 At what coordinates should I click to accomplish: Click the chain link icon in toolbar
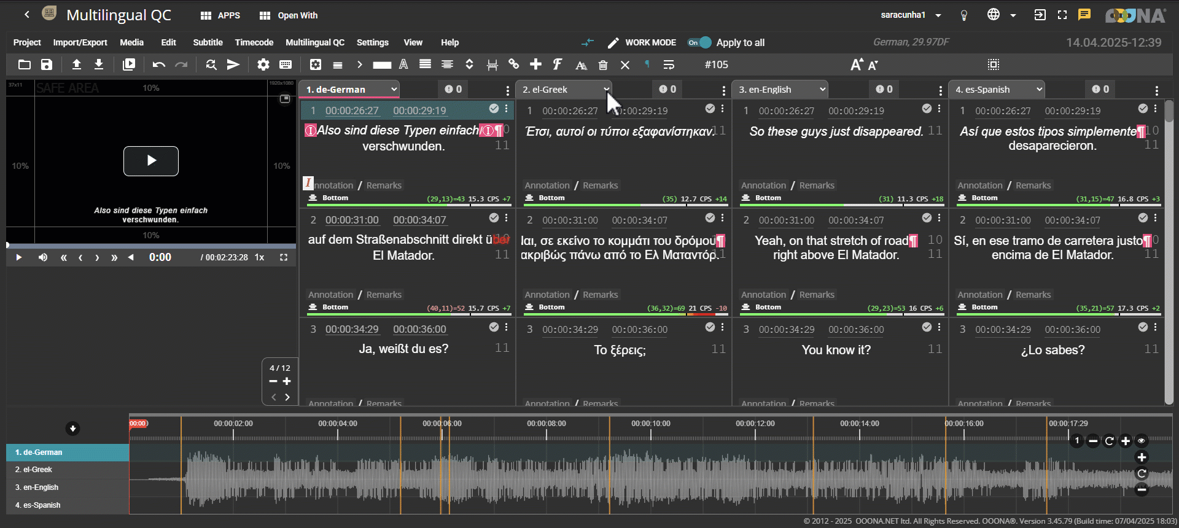(x=514, y=64)
